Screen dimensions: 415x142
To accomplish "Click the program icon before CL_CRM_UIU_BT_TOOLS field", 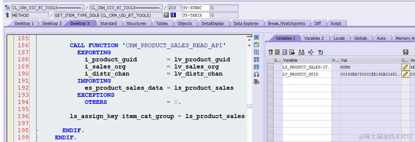I will (x=7, y=7).
